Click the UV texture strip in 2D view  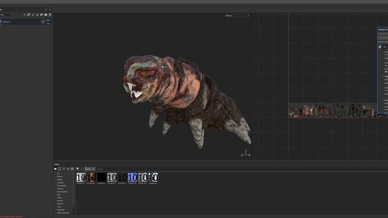(332, 110)
